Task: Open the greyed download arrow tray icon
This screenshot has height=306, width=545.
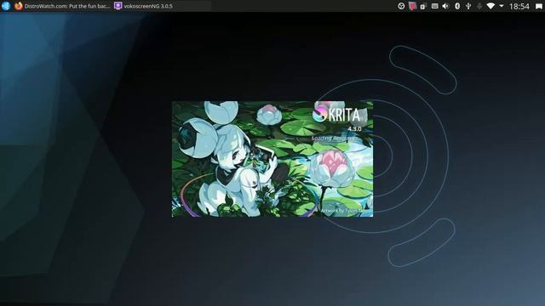Action: 479,6
